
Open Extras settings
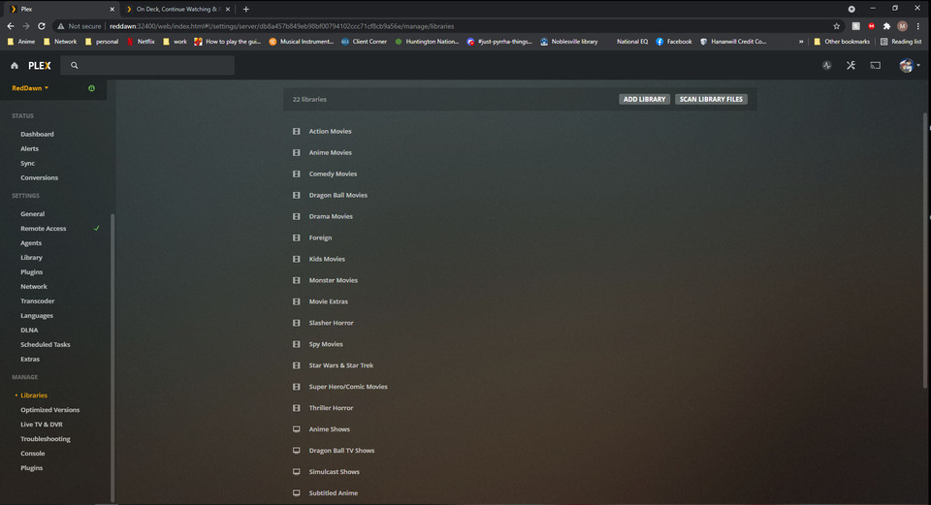tap(30, 360)
